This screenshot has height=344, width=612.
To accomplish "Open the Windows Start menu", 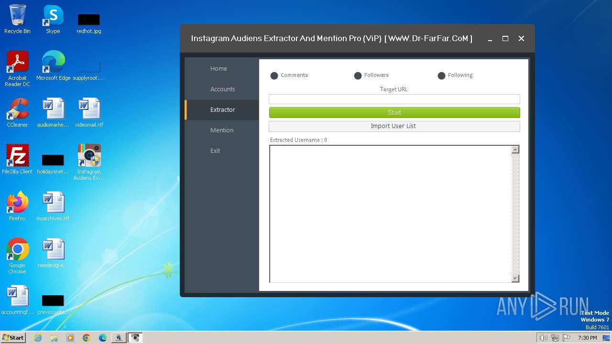I will coord(13,338).
